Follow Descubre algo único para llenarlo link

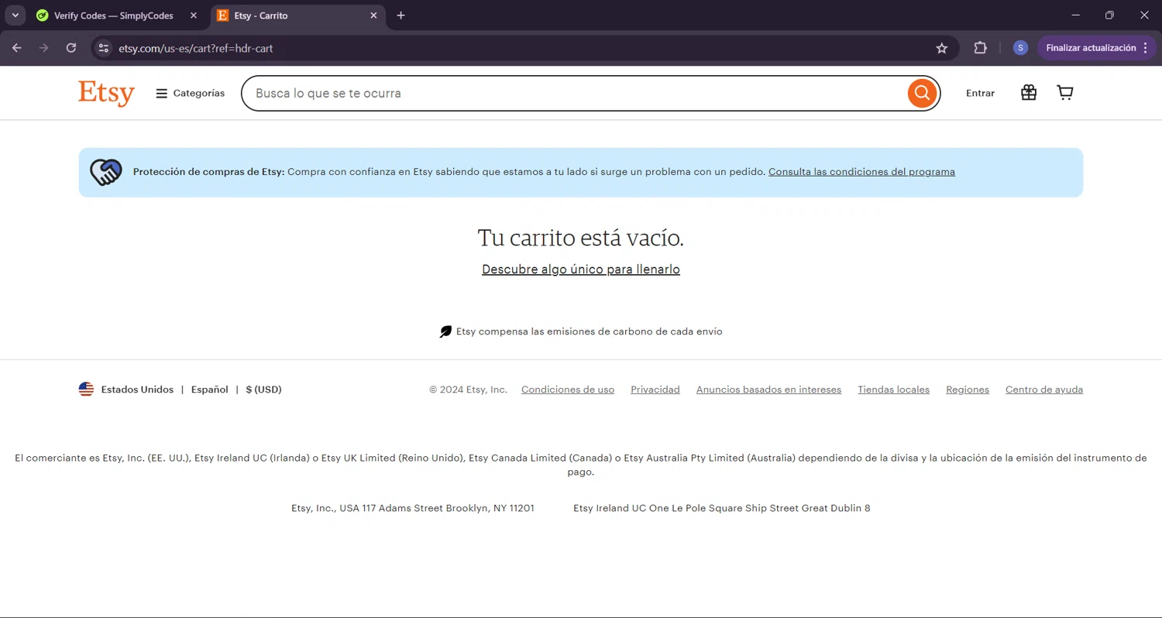[x=581, y=270]
